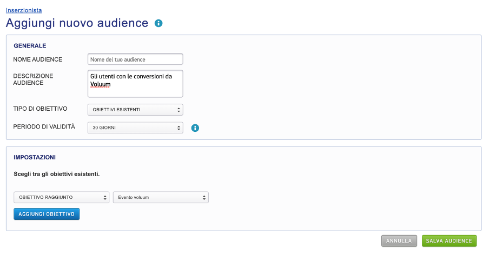
Task: Click the info icon next to validity period
Action: [x=196, y=128]
